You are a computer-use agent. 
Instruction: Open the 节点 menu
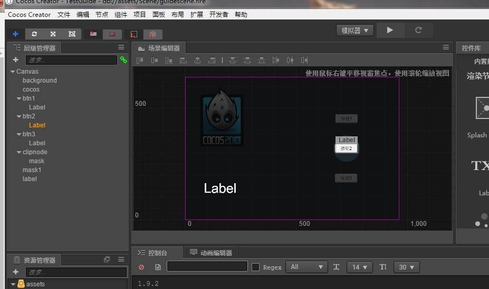(102, 15)
